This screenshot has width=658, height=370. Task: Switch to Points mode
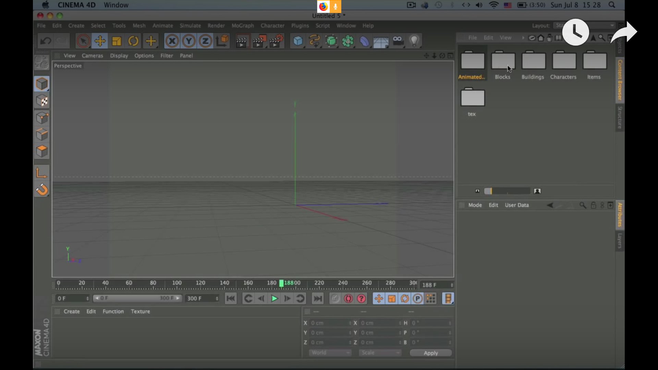tap(42, 118)
